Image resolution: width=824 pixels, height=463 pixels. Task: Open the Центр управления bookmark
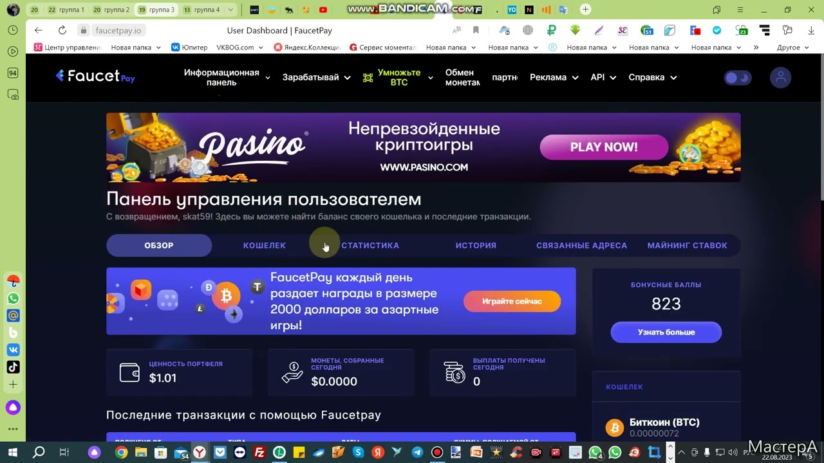67,47
